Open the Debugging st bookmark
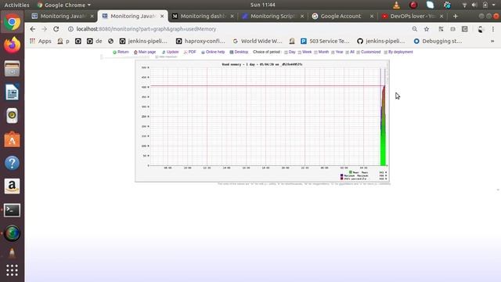 tap(438, 41)
